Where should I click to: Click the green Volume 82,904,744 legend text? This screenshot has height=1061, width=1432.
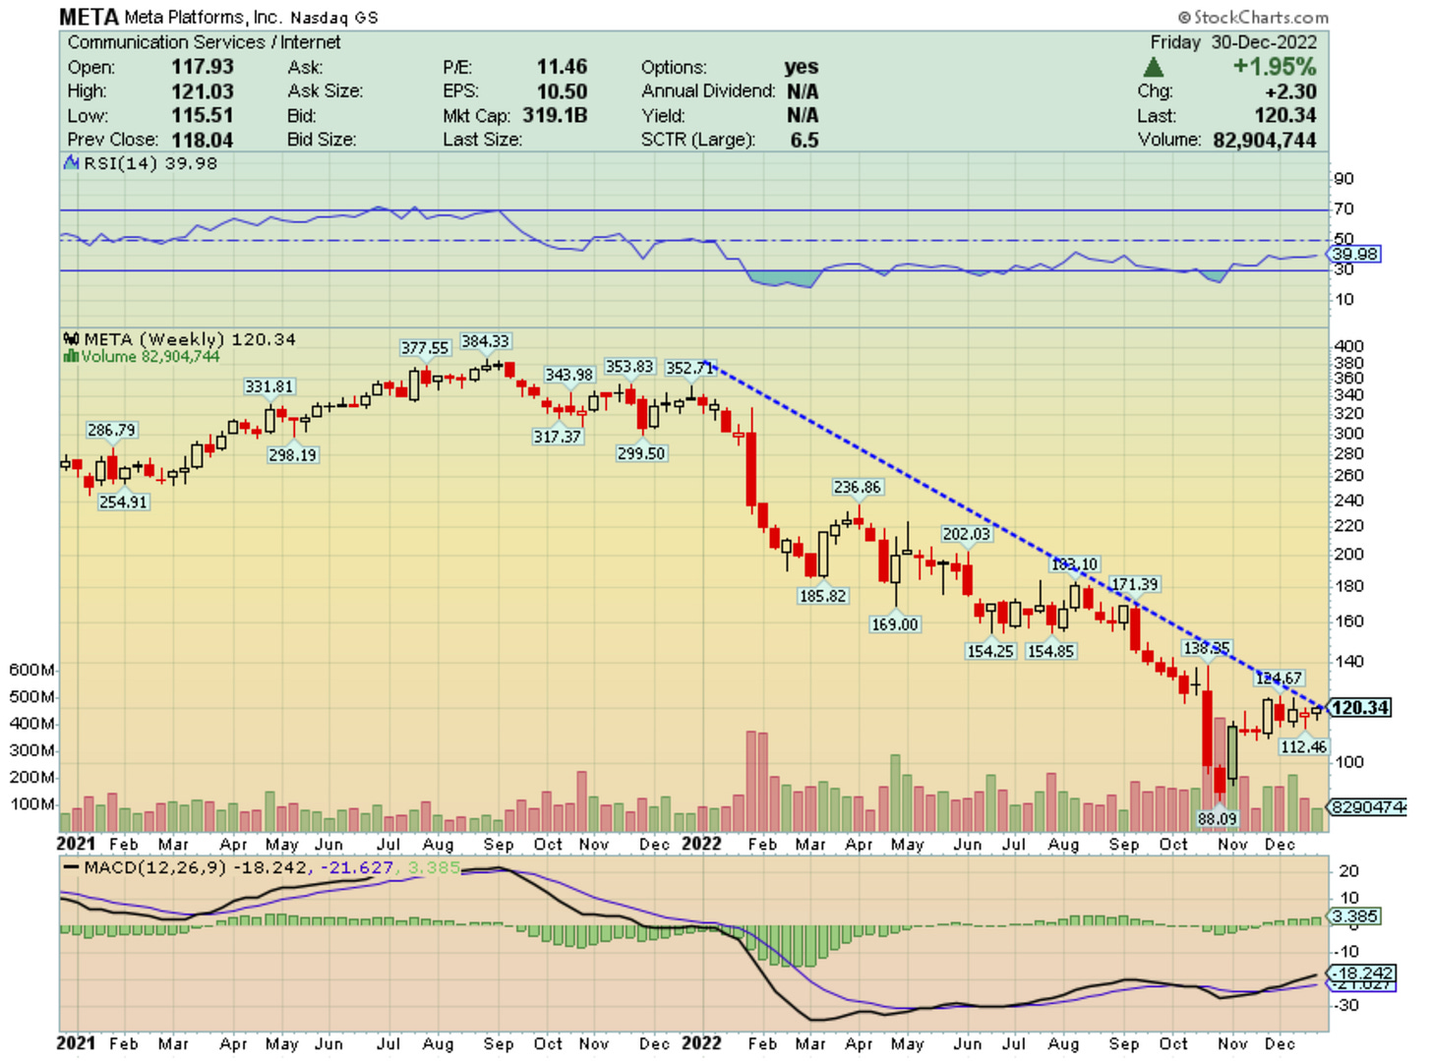150,356
